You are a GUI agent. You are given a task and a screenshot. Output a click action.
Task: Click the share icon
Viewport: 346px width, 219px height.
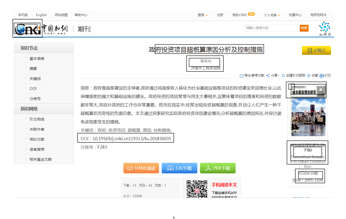coord(268,76)
